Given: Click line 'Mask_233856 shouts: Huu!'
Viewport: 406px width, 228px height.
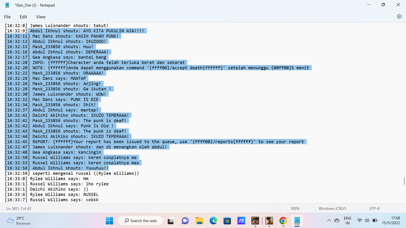Looking at the screenshot, I should tap(49, 47).
